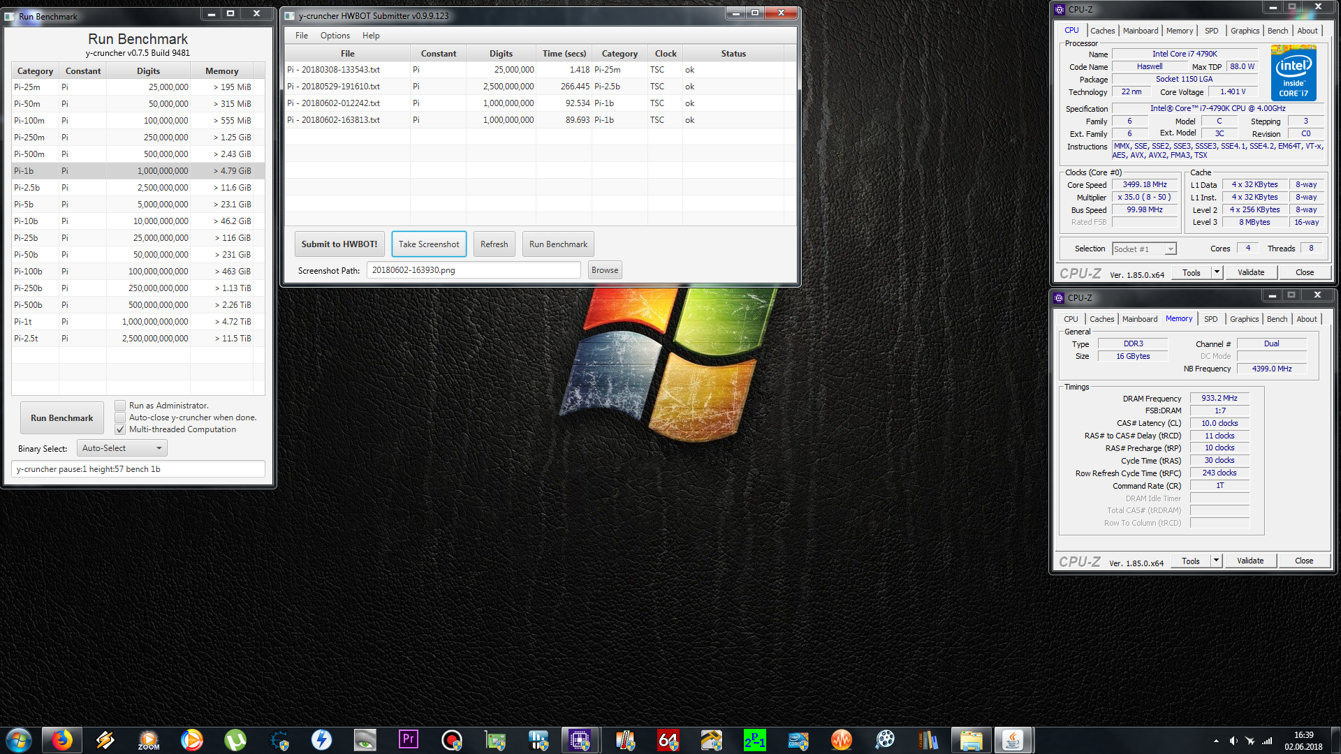This screenshot has width=1341, height=754.
Task: Click the Digits column header in Run Benchmark
Action: [x=148, y=71]
